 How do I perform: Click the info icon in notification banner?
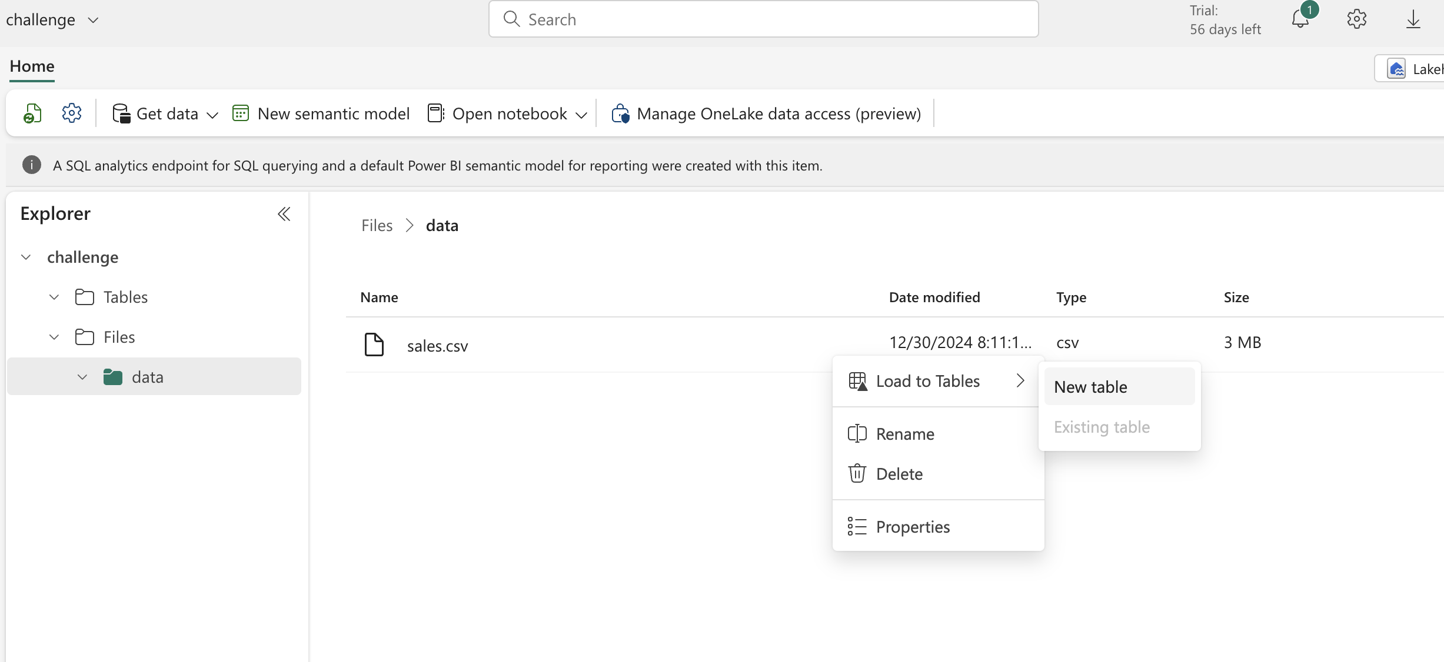pos(32,165)
